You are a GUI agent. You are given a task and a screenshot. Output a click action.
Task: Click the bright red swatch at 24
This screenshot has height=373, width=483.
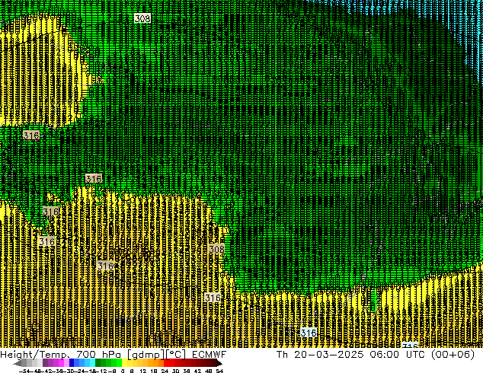point(166,363)
